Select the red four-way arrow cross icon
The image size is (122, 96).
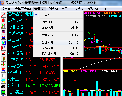[3, 64]
